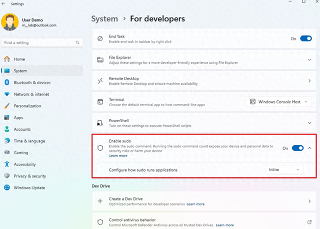Click the User Demo profile avatar

(x=9, y=22)
